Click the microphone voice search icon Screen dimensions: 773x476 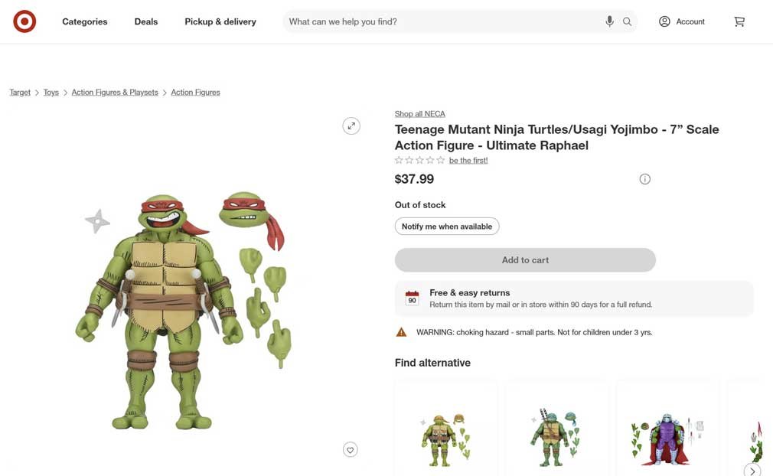(x=609, y=21)
